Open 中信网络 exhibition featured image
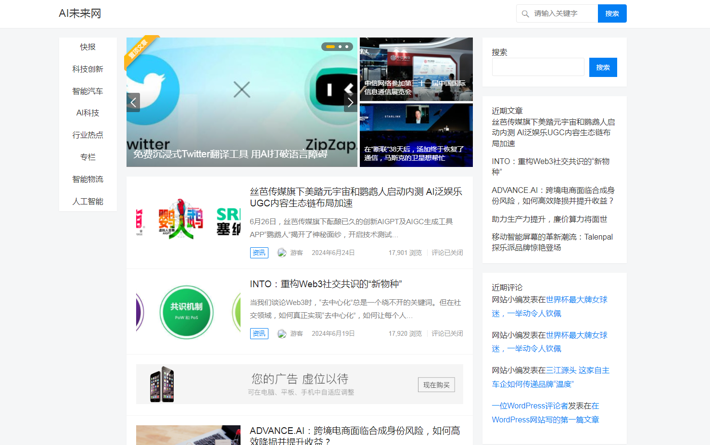 (x=416, y=69)
